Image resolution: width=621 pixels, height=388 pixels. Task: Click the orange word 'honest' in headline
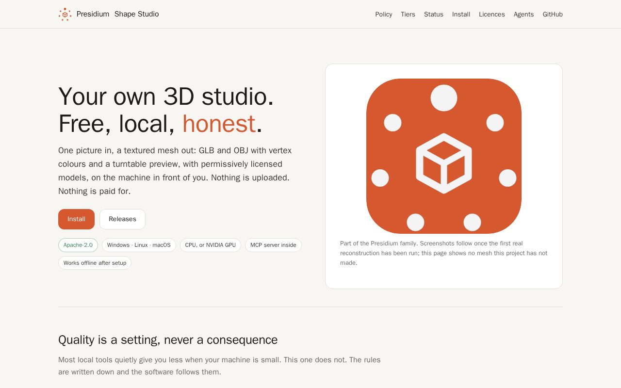point(219,123)
